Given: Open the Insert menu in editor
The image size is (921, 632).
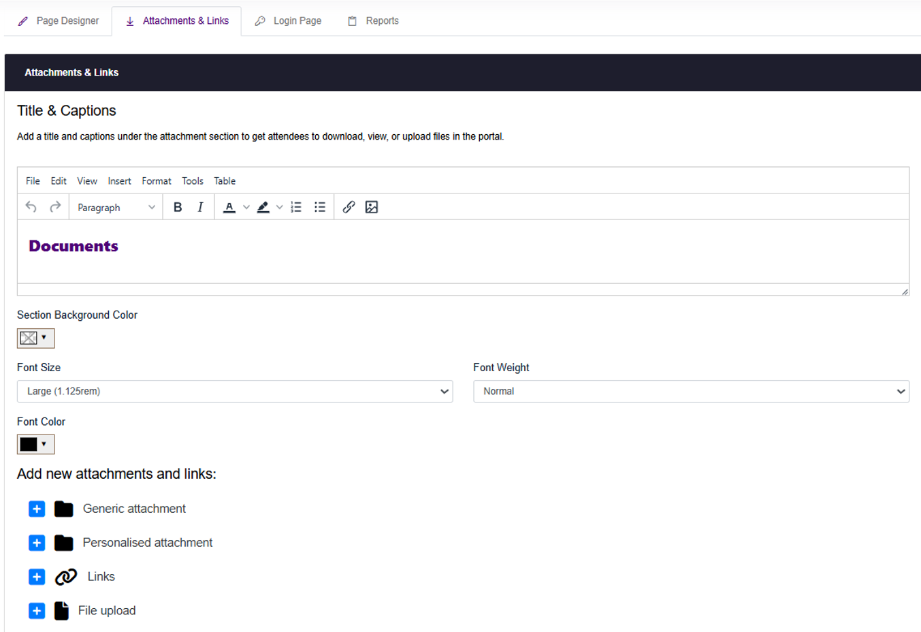Looking at the screenshot, I should click(119, 181).
